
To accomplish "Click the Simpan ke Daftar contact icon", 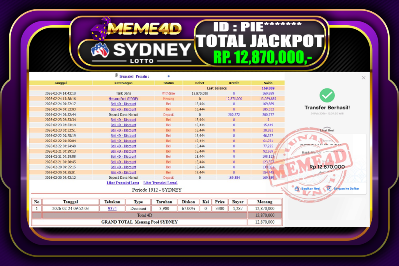I will coord(329,188).
